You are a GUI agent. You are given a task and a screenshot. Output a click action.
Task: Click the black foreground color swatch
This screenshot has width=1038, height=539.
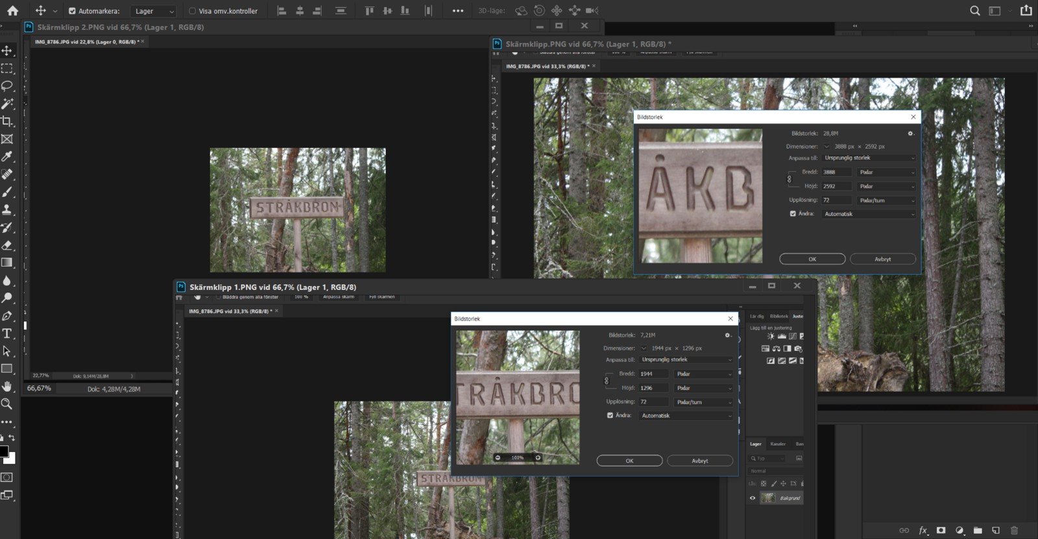point(4,451)
